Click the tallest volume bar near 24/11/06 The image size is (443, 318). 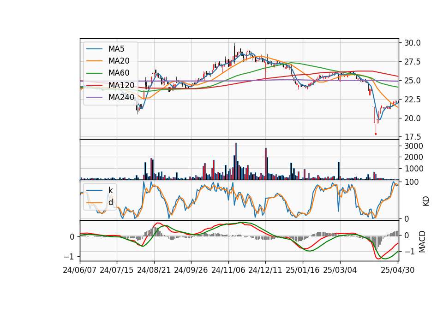coord(236,161)
